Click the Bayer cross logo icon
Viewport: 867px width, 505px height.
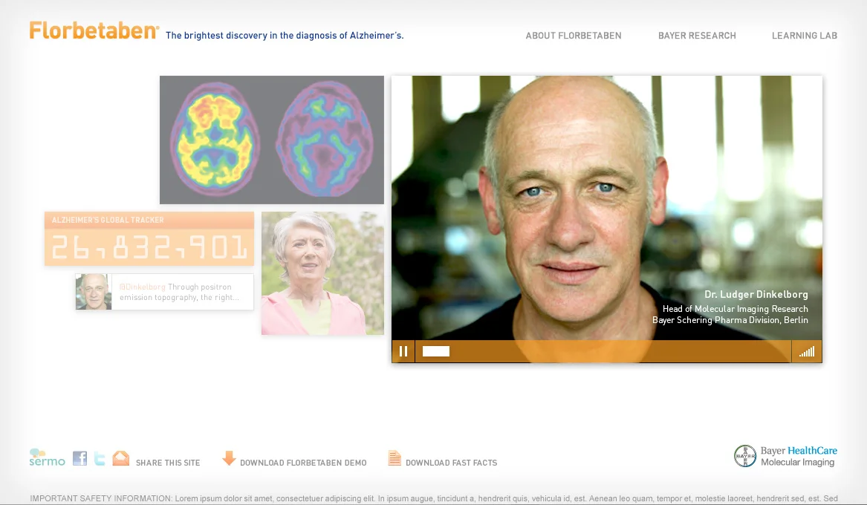tap(745, 457)
